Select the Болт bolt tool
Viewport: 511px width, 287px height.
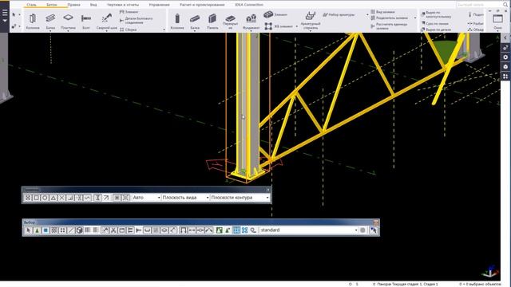(86, 22)
